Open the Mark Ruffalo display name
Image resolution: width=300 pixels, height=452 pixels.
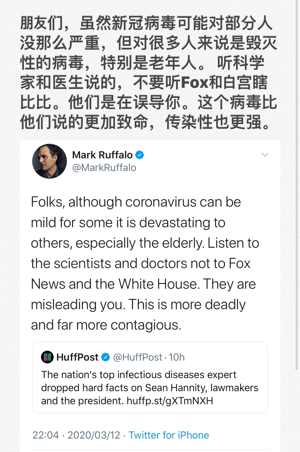pyautogui.click(x=102, y=155)
